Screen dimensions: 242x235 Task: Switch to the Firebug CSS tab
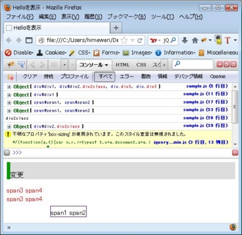(141, 65)
